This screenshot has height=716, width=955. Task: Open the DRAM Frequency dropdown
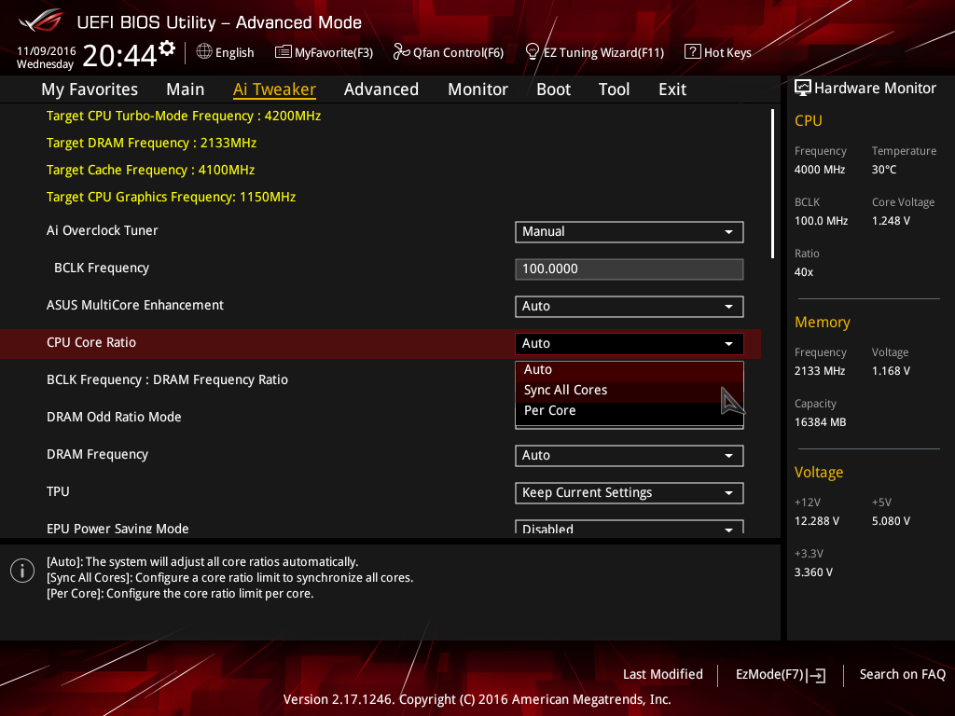[x=630, y=455]
